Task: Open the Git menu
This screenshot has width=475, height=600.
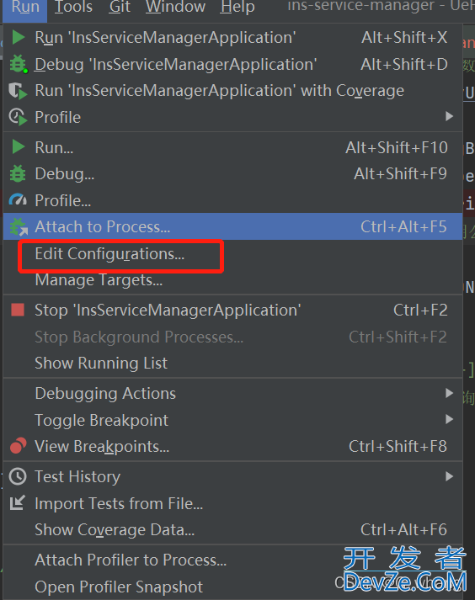Action: tap(120, 7)
